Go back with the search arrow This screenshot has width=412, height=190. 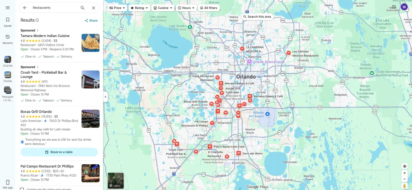coord(25,8)
